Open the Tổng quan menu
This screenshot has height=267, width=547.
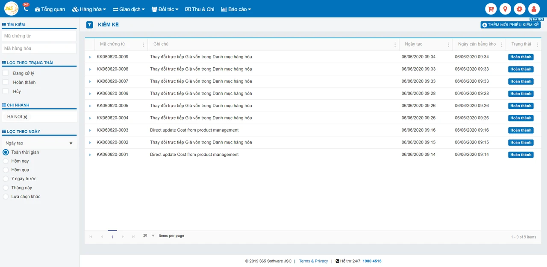point(50,9)
